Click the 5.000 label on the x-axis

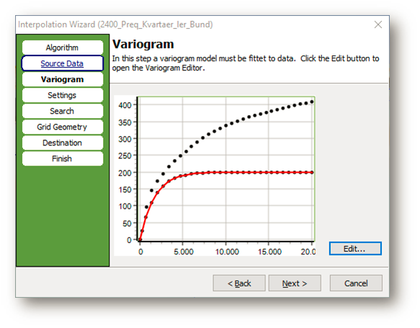point(184,252)
